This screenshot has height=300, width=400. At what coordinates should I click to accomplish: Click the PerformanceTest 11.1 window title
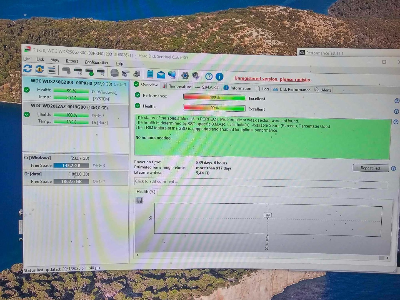point(325,53)
